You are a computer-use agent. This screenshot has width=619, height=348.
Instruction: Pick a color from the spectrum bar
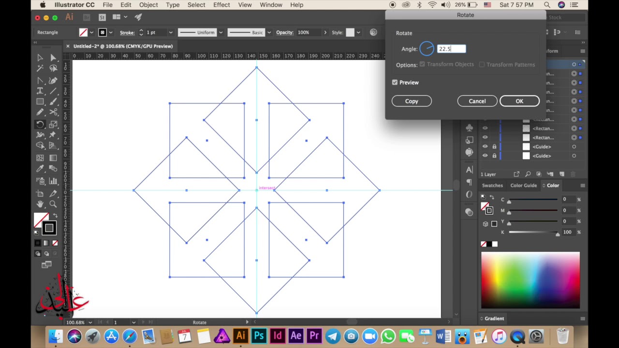click(x=531, y=280)
